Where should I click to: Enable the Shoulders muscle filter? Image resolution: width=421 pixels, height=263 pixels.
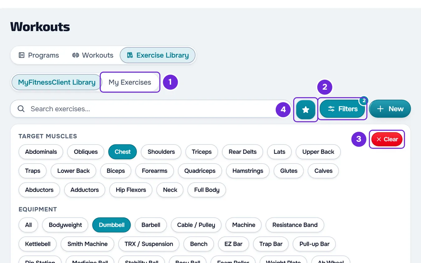(161, 152)
